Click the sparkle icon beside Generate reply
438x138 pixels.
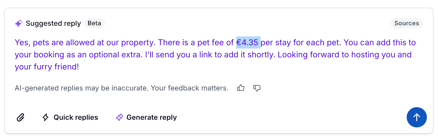(119, 117)
